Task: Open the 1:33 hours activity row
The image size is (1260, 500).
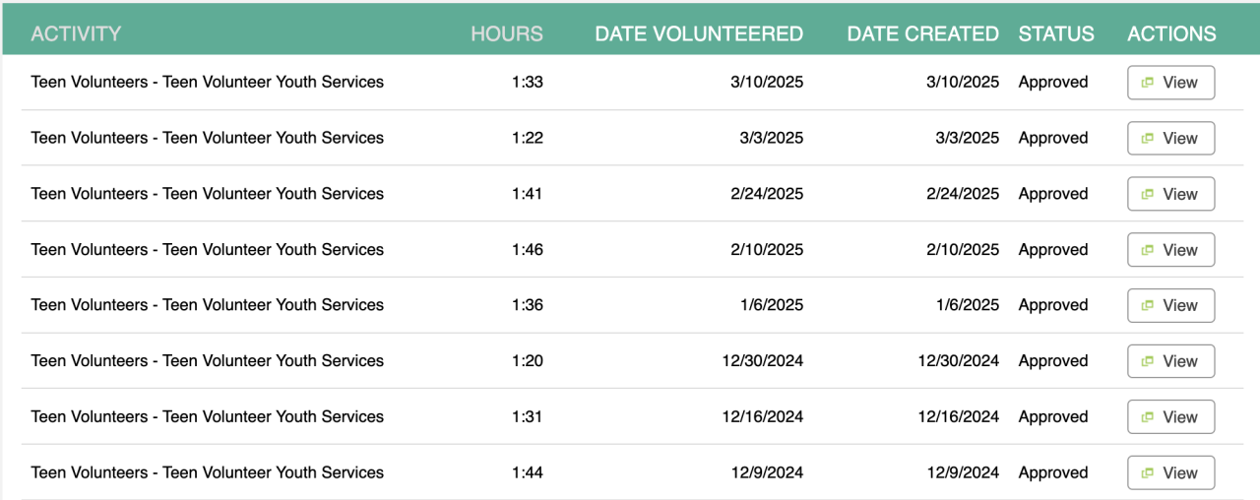Action: pyautogui.click(x=207, y=83)
